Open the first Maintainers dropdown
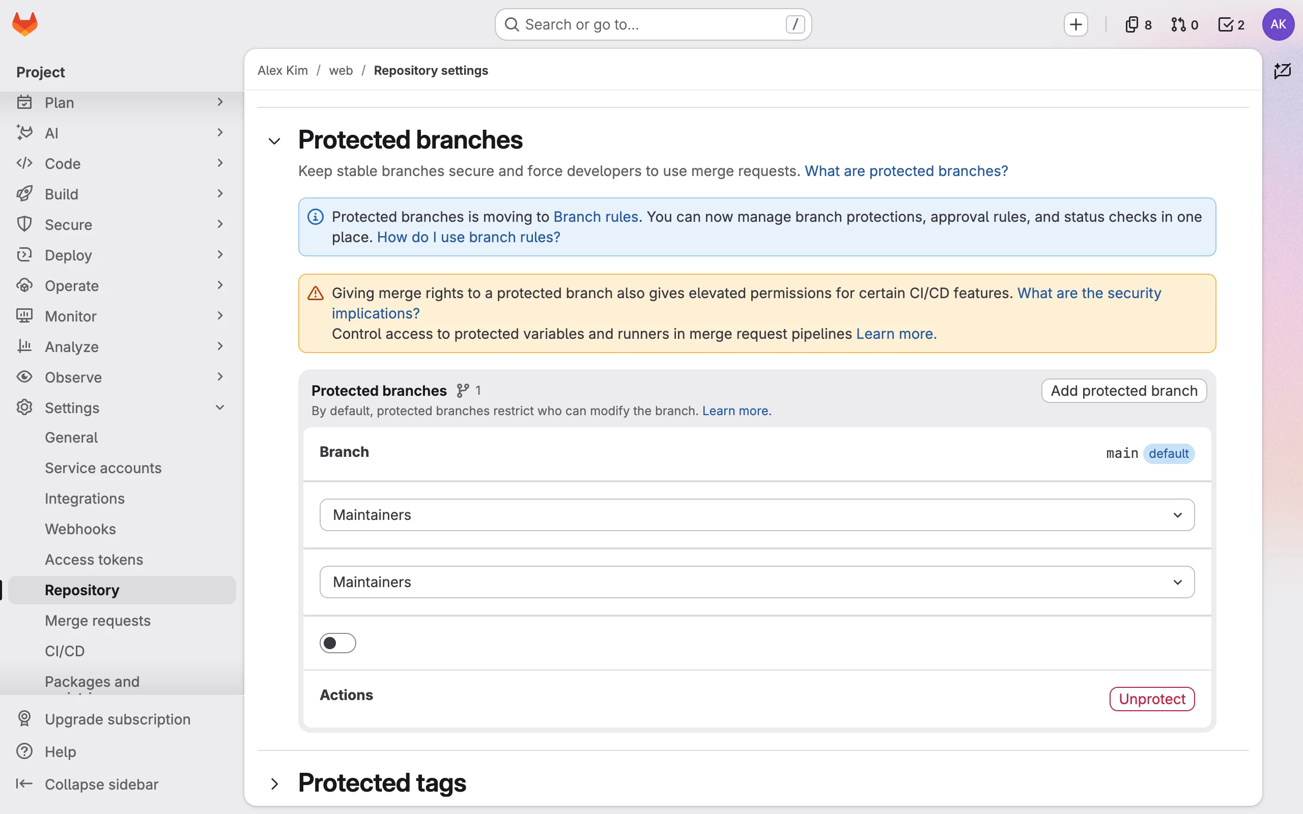This screenshot has width=1303, height=814. 757,515
